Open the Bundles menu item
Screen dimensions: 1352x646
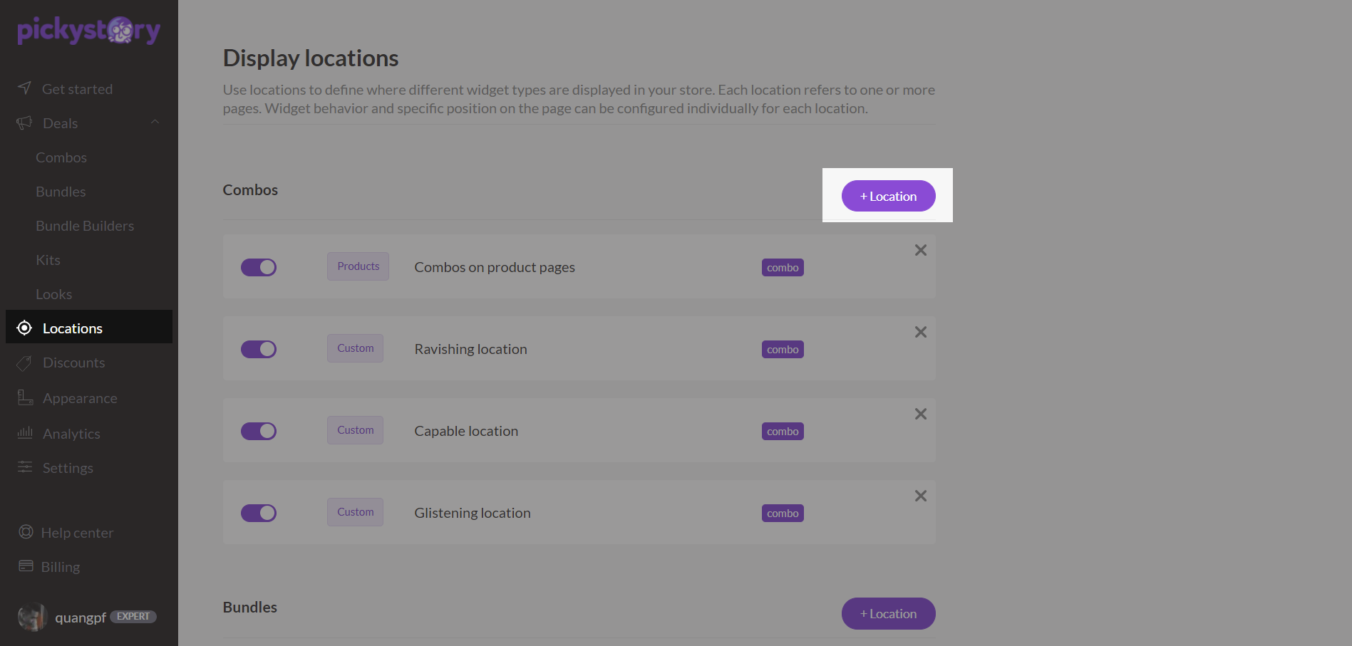pos(61,192)
